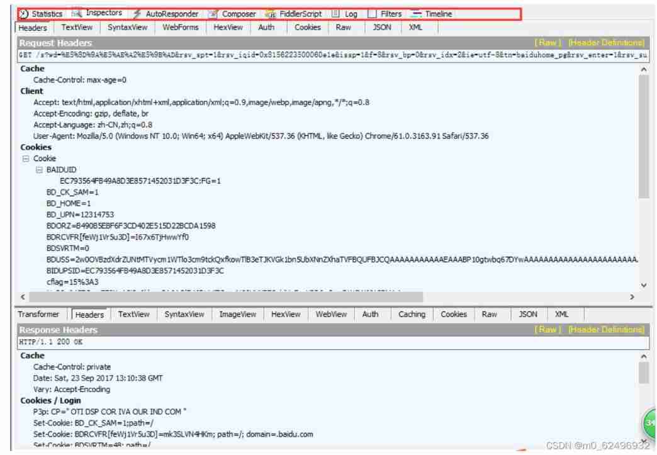Select response XML tab
Viewport: 657px width, 455px height.
(561, 314)
